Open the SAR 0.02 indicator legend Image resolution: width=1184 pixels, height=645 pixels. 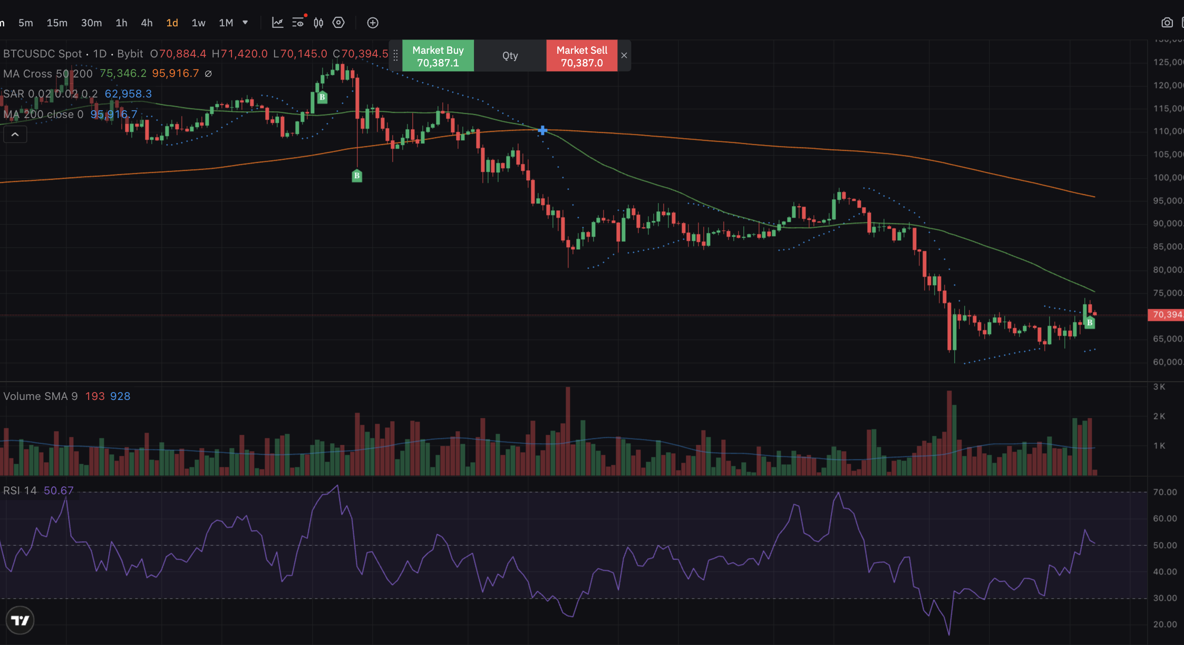[50, 94]
